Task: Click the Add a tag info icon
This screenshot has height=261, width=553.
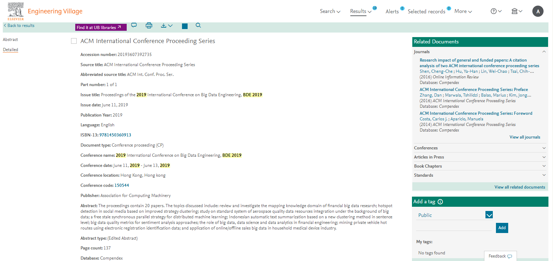Action: pos(440,202)
